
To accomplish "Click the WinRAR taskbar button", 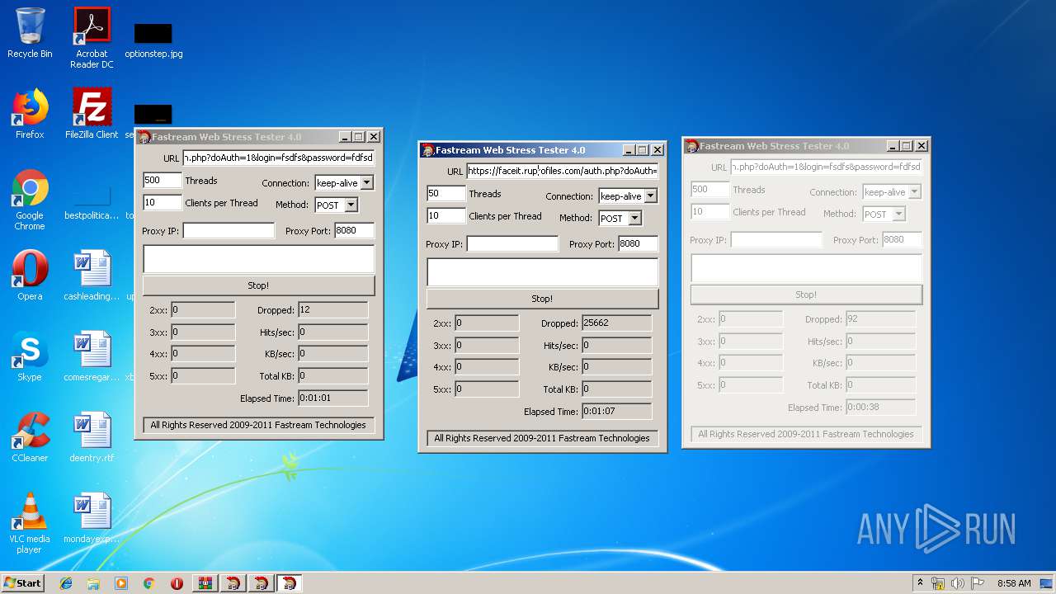I will (x=205, y=583).
